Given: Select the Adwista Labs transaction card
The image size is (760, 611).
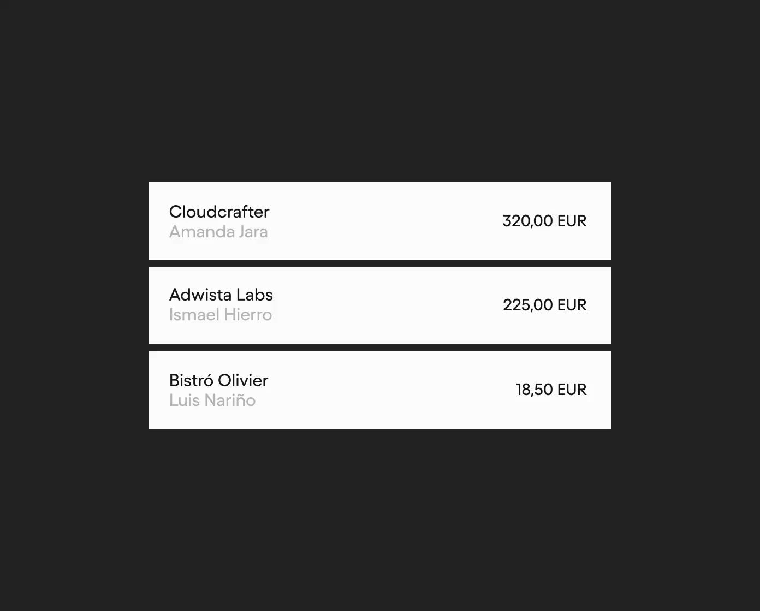Looking at the screenshot, I should (379, 305).
